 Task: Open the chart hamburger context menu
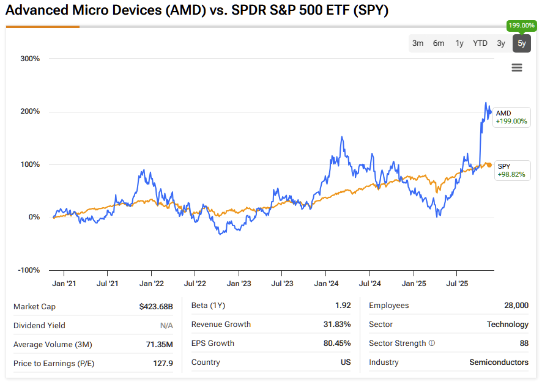pyautogui.click(x=517, y=68)
